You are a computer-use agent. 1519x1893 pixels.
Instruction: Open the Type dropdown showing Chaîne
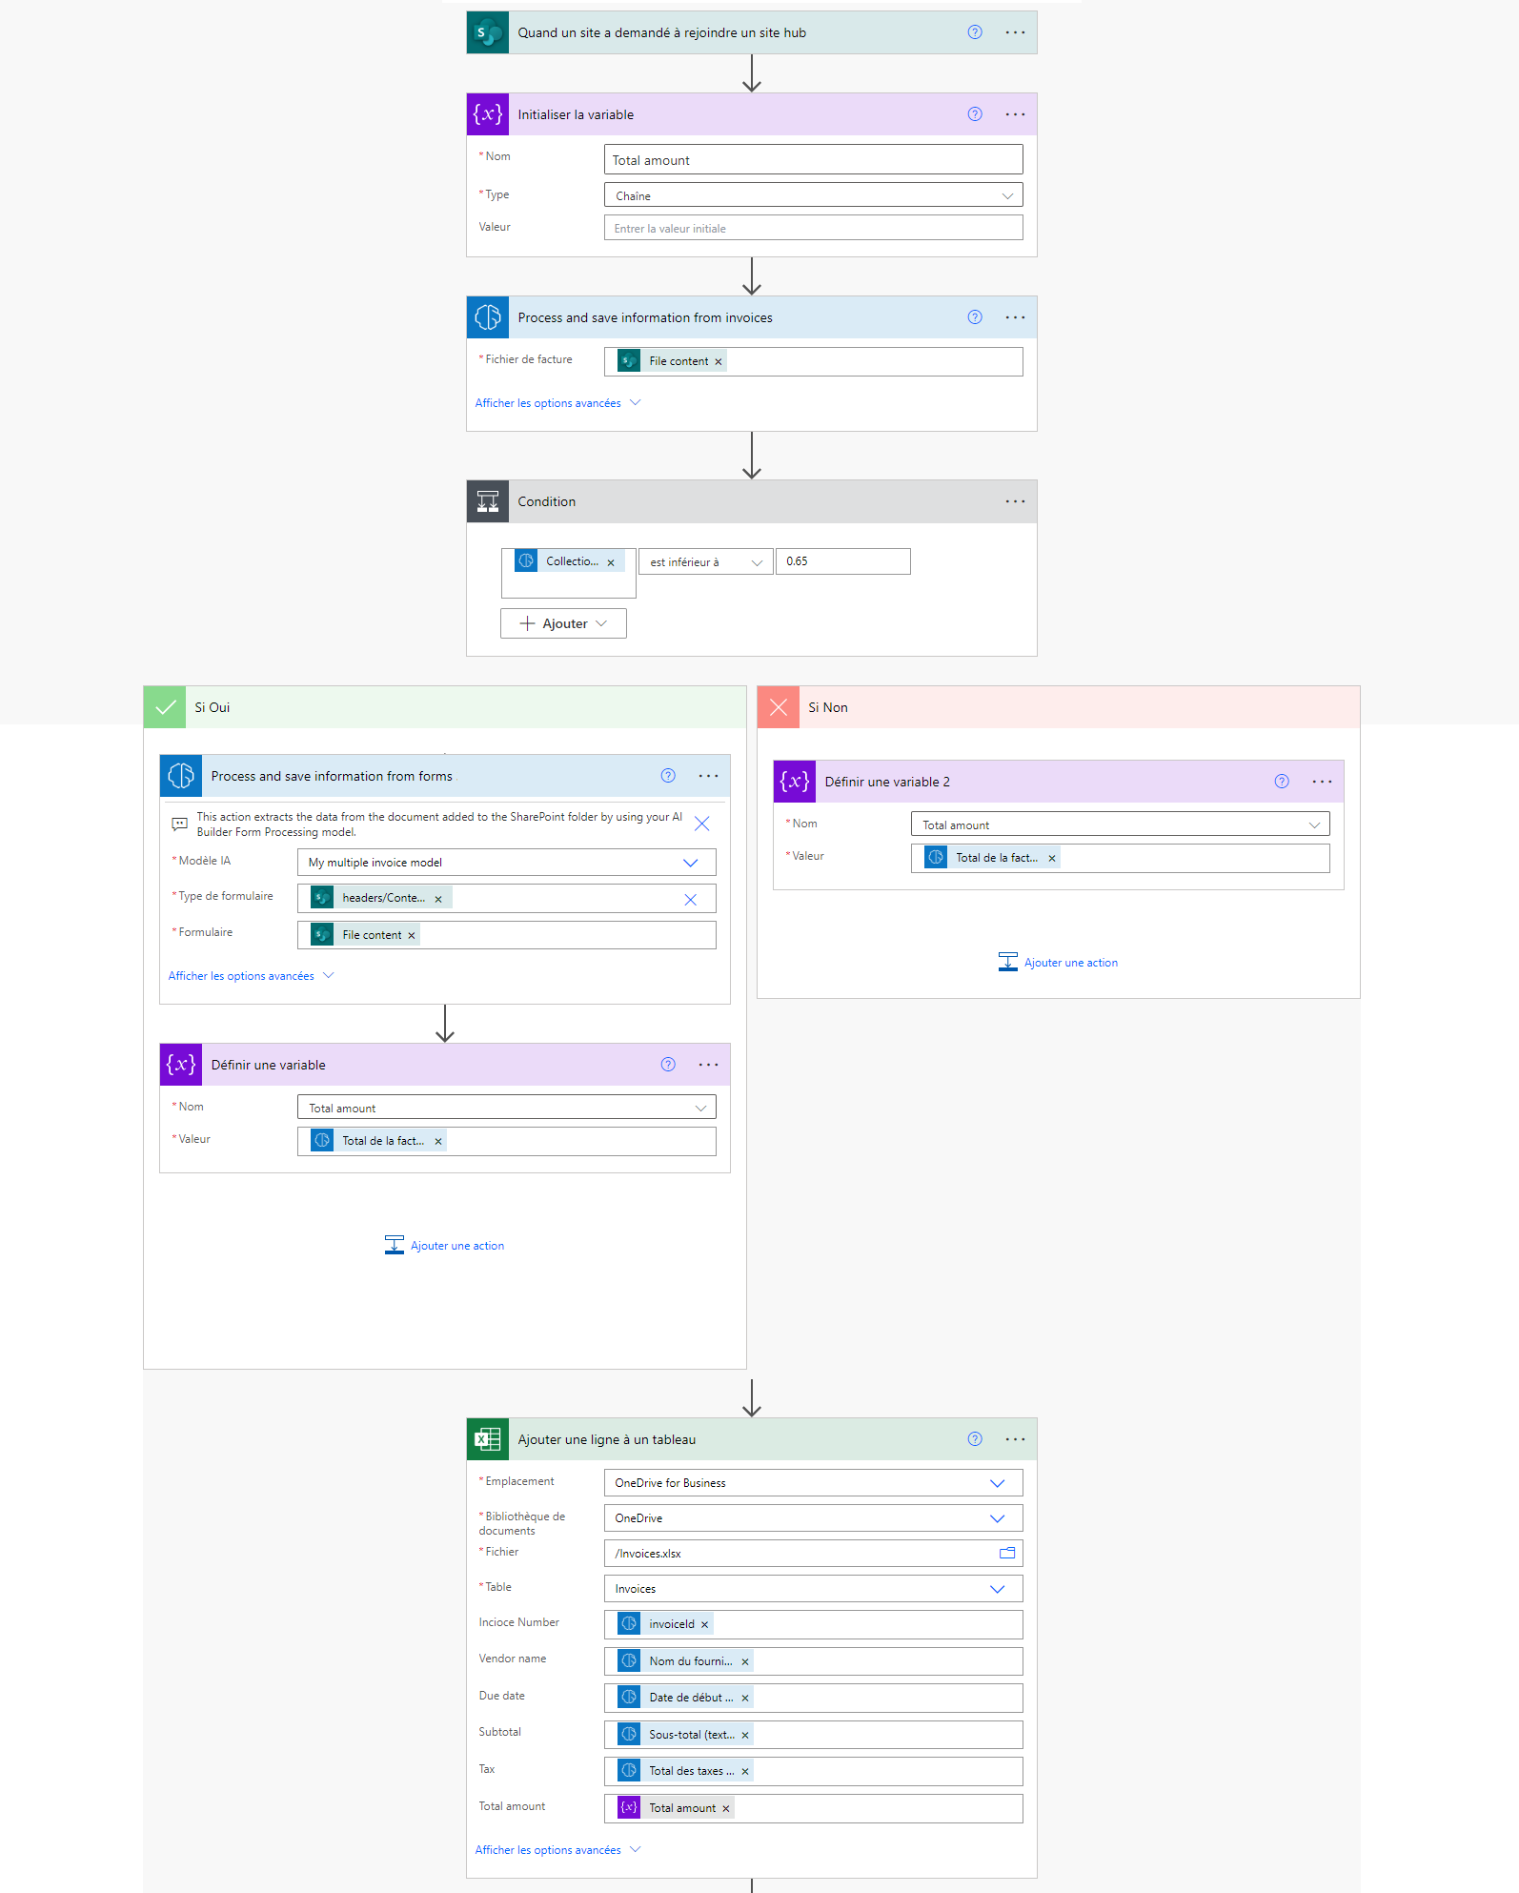(x=814, y=195)
